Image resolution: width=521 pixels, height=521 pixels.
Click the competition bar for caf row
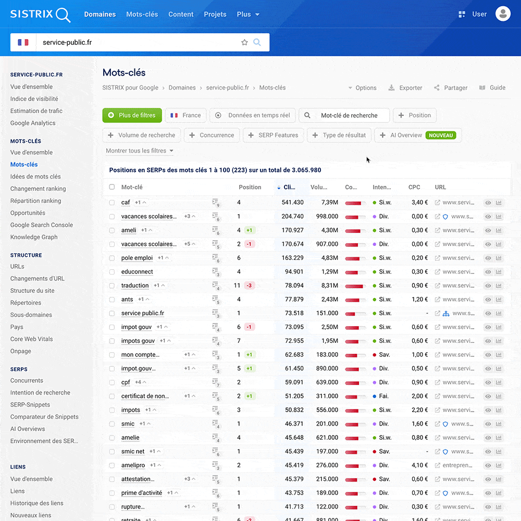click(355, 203)
